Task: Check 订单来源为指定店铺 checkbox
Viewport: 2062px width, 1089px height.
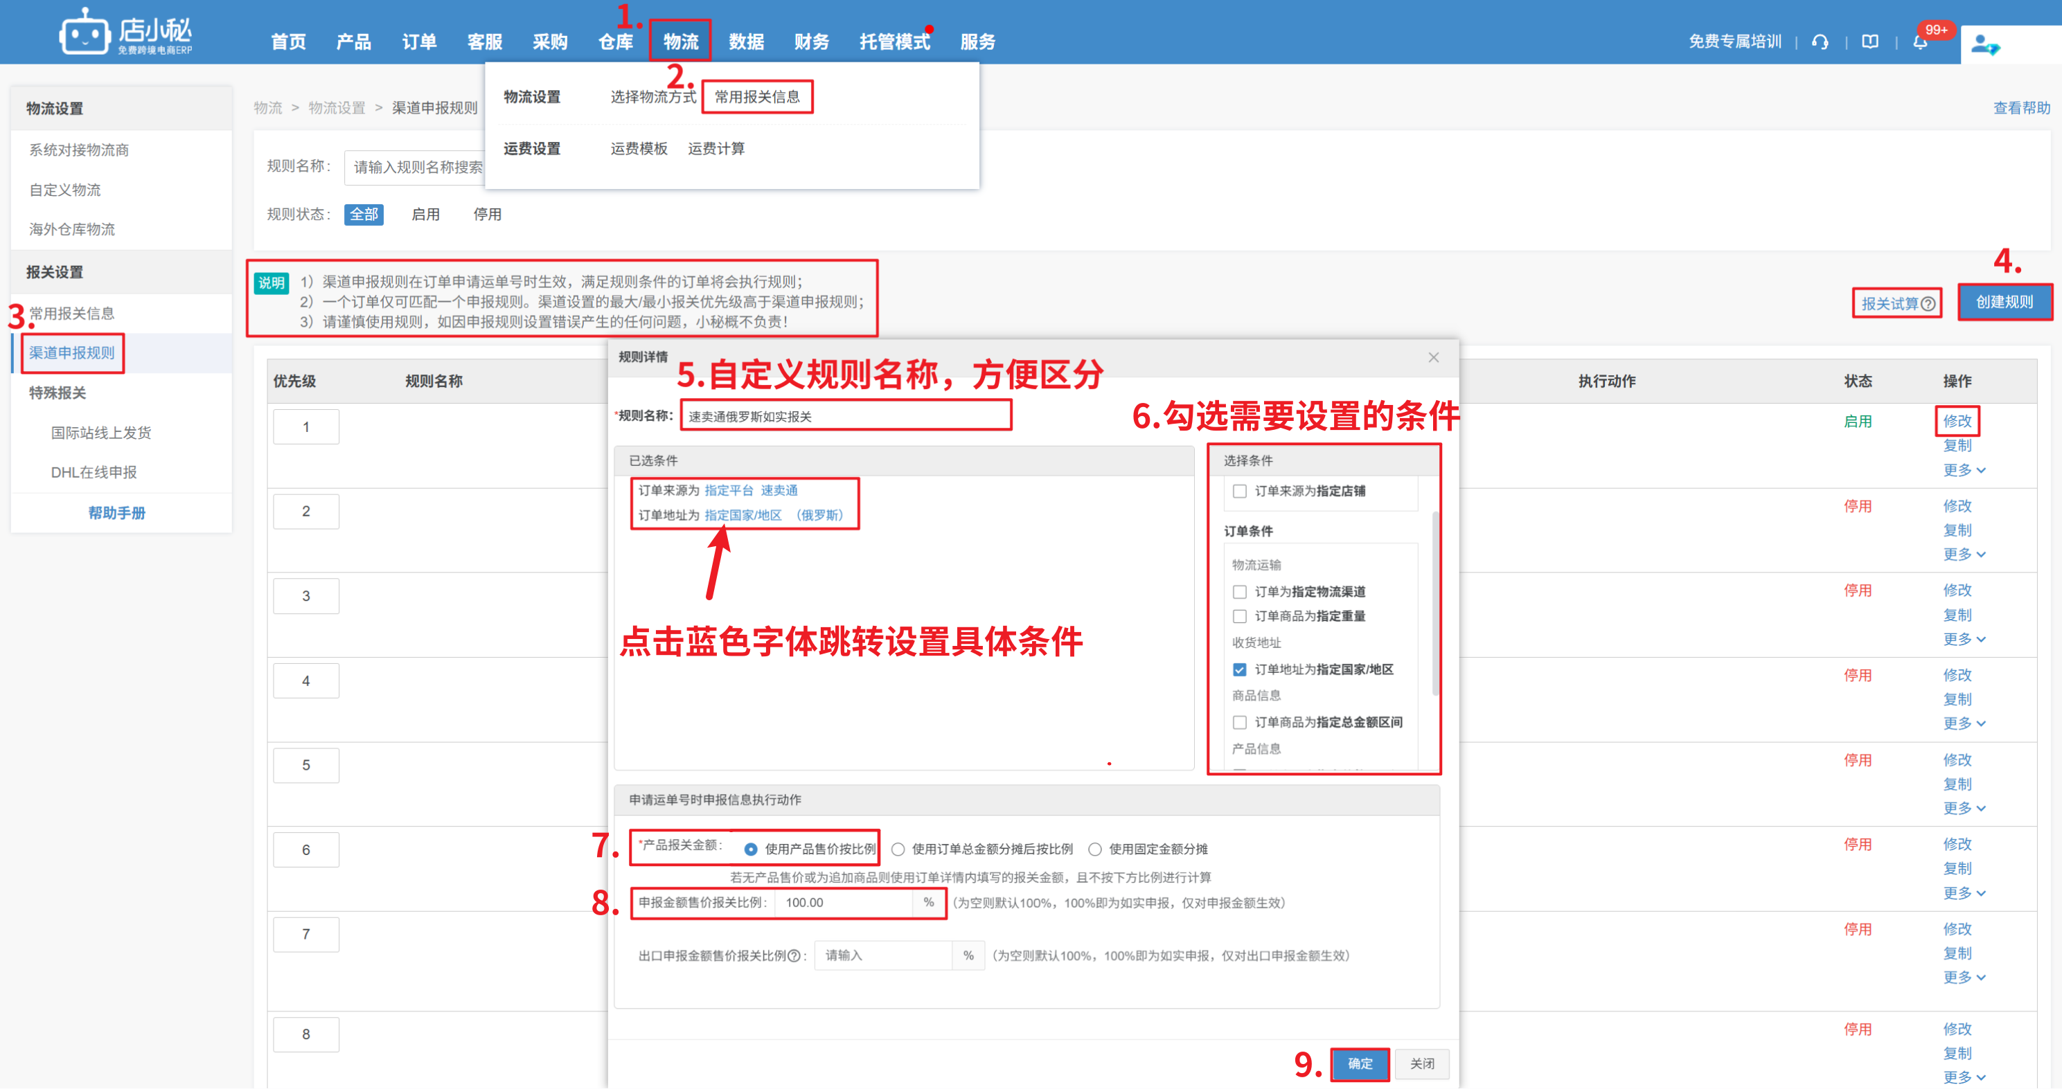Action: pyautogui.click(x=1240, y=492)
